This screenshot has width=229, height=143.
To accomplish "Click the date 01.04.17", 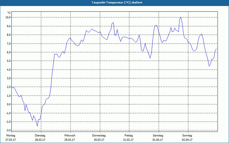I will pos(158,140).
